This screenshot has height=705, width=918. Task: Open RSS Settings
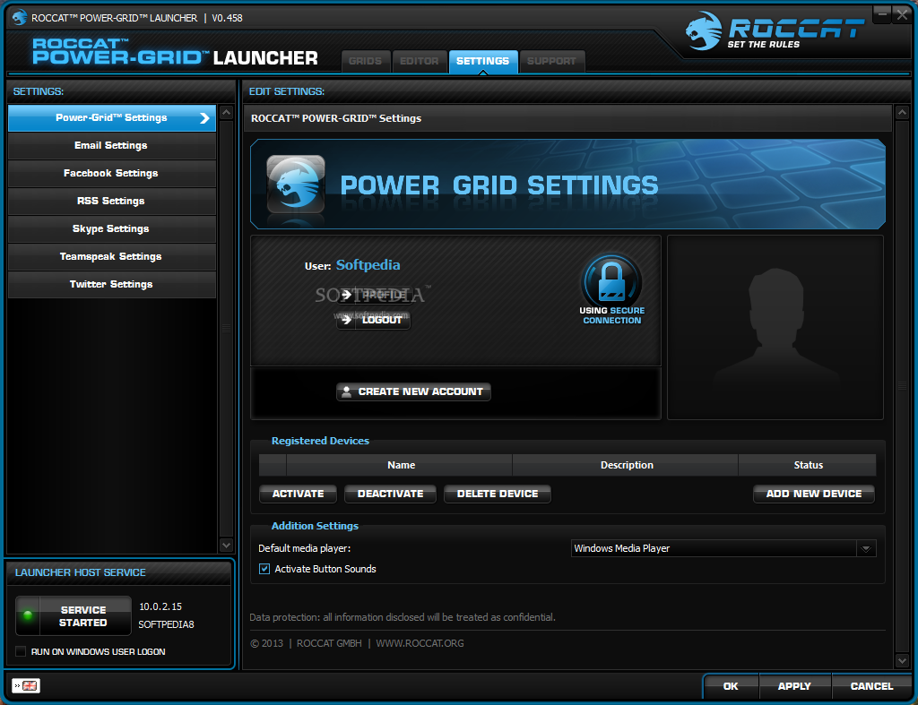click(x=112, y=201)
